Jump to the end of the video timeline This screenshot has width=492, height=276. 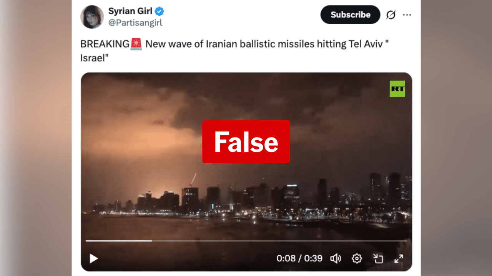pyautogui.click(x=406, y=241)
